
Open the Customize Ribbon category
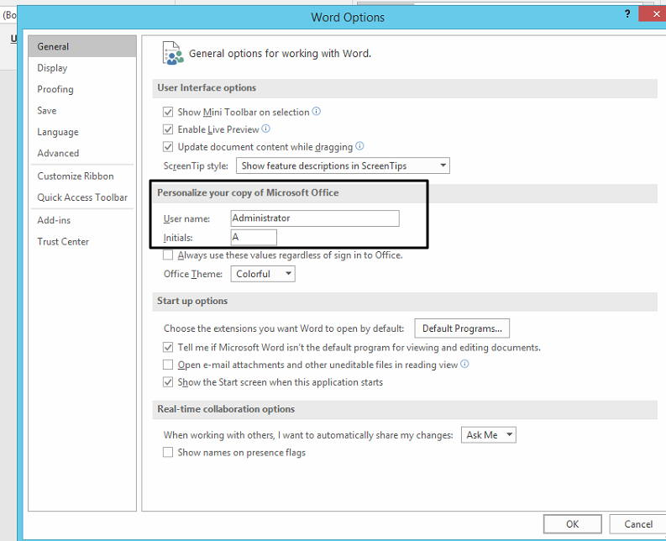[76, 176]
